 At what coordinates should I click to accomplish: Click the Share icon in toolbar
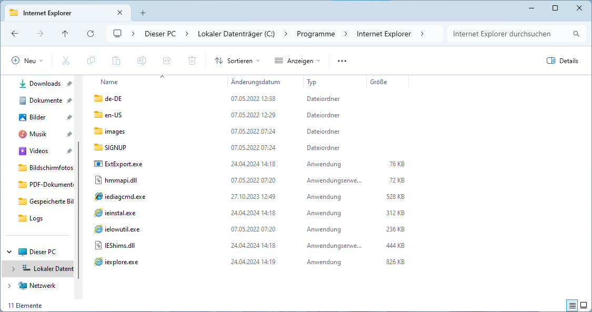[x=167, y=61]
